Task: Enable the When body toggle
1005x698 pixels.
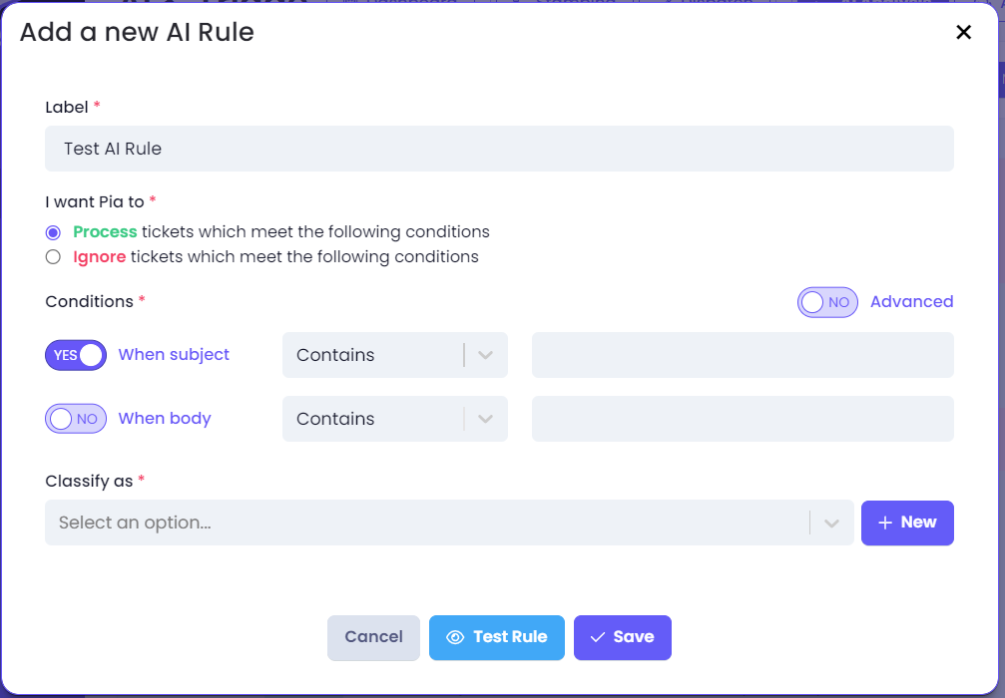Action: (76, 419)
